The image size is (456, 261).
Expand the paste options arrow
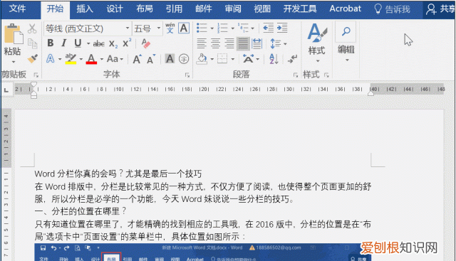[x=14, y=62]
